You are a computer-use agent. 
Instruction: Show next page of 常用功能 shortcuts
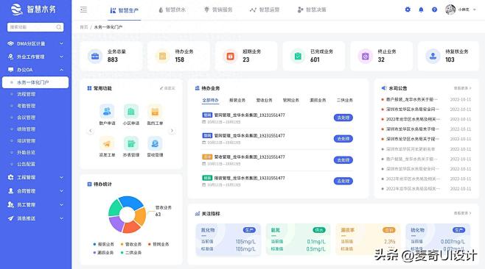(172, 131)
